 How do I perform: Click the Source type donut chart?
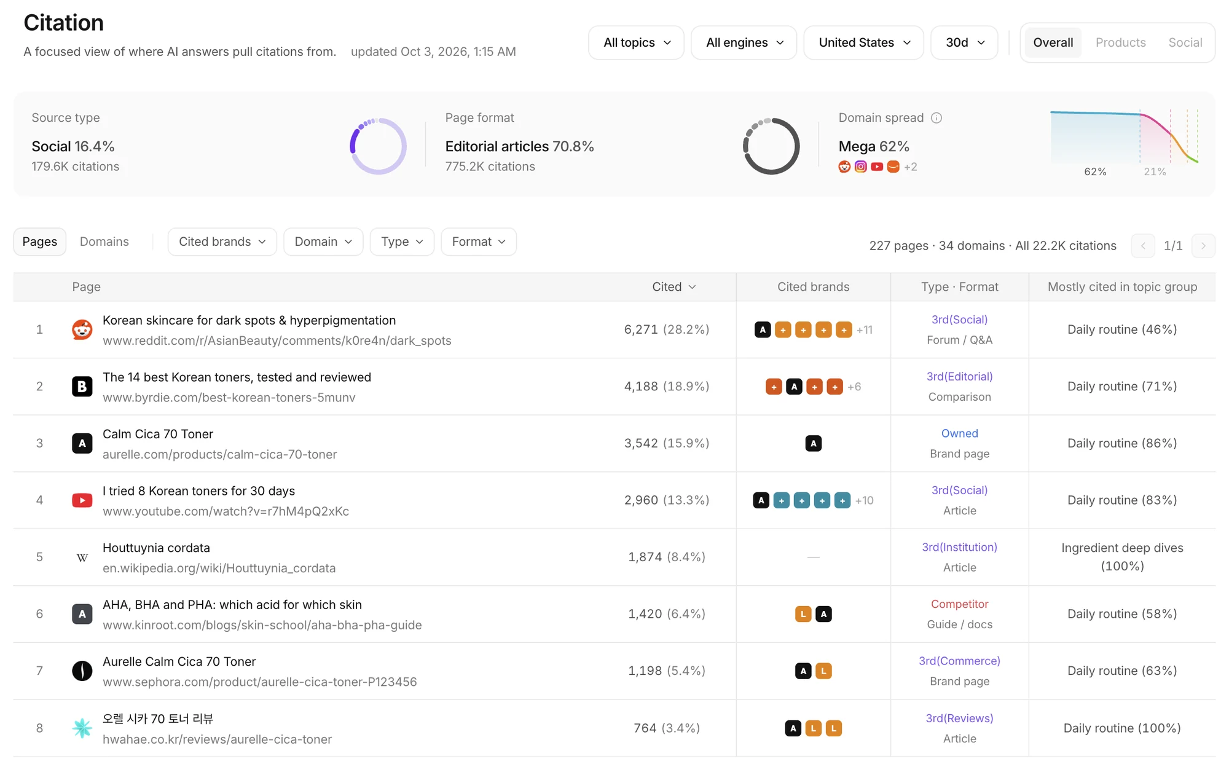click(378, 146)
